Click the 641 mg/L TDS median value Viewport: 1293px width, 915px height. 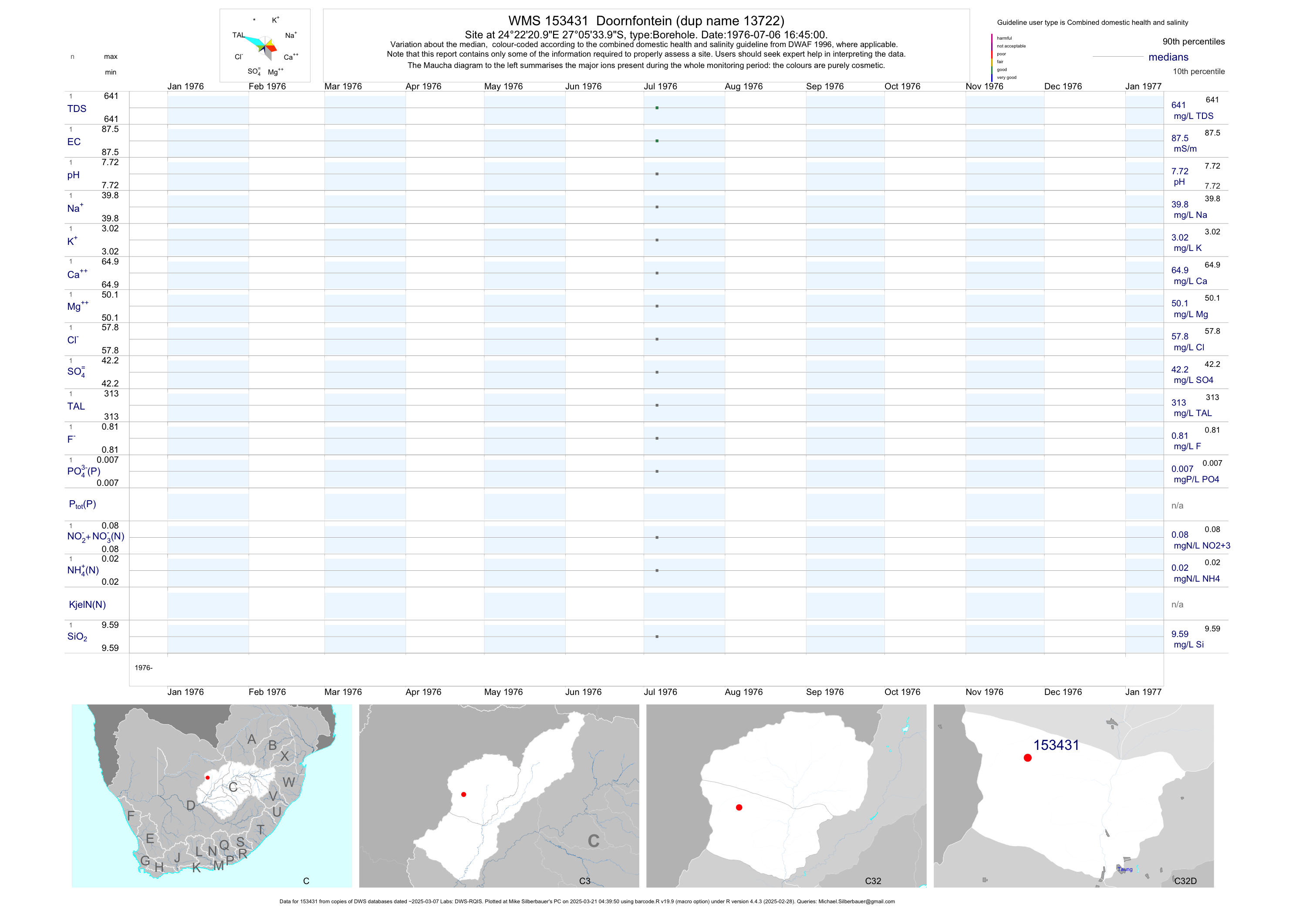pyautogui.click(x=1178, y=105)
